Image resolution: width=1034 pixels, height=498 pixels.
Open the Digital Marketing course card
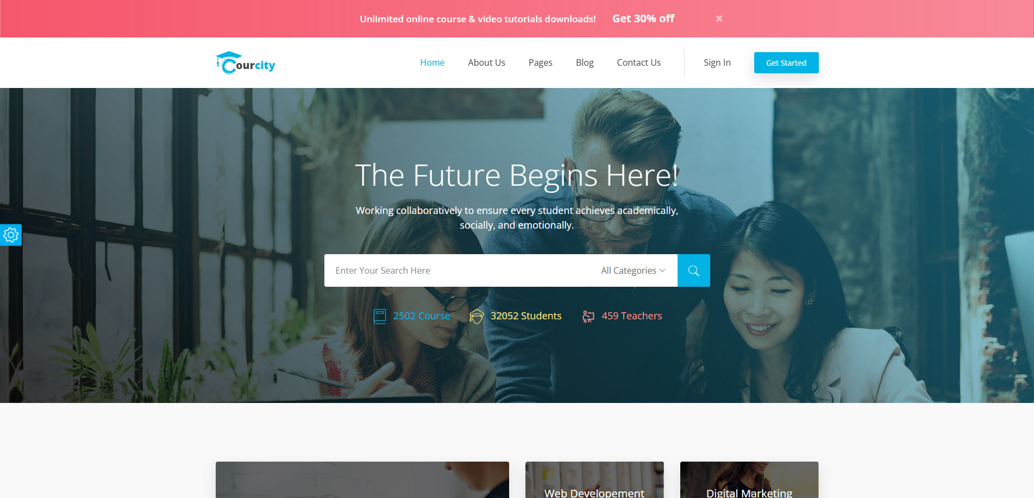[x=749, y=480]
